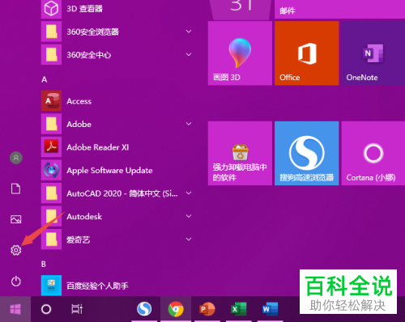Open Excel from the taskbar

(238, 309)
